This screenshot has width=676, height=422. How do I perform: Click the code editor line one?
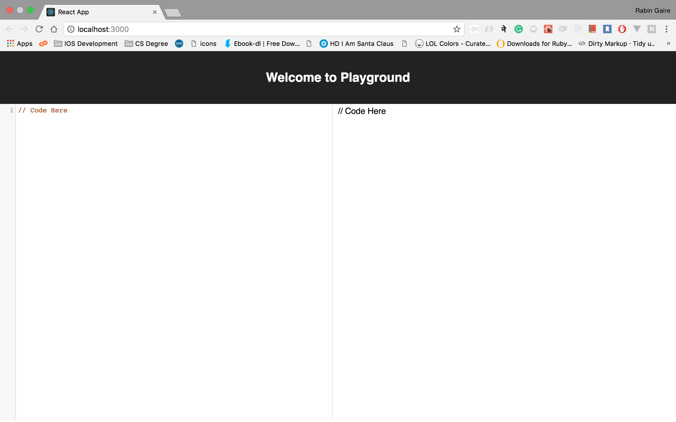click(x=168, y=111)
